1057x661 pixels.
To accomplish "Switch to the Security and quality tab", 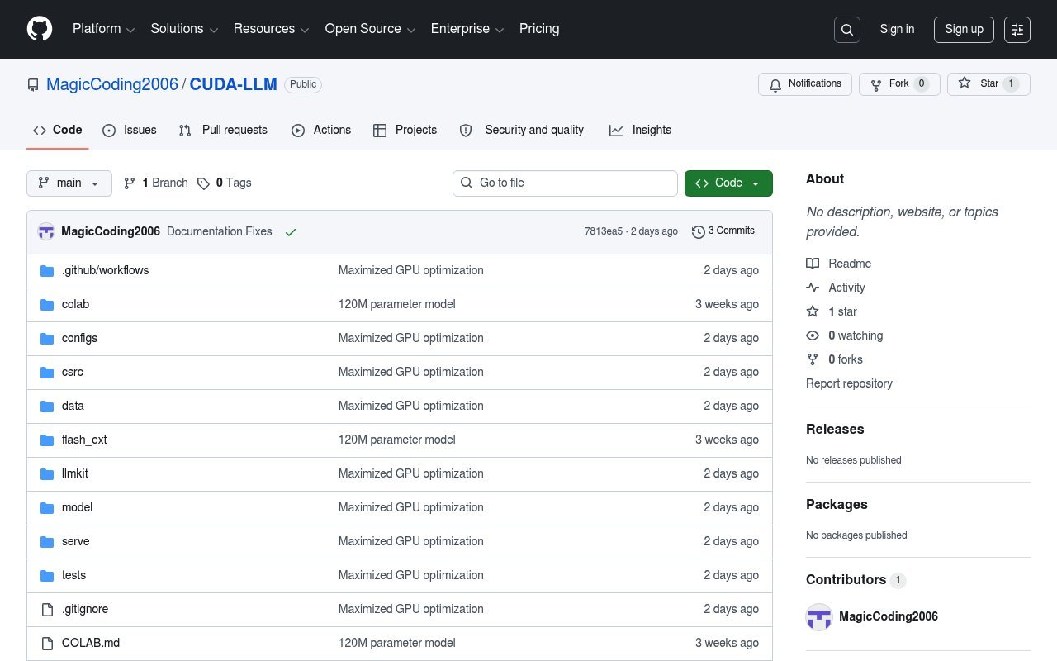I will [x=522, y=130].
